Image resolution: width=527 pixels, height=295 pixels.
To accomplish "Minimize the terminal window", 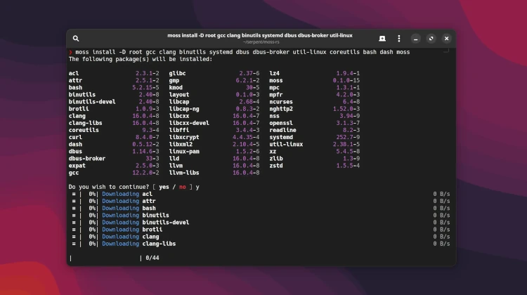I will click(x=415, y=38).
